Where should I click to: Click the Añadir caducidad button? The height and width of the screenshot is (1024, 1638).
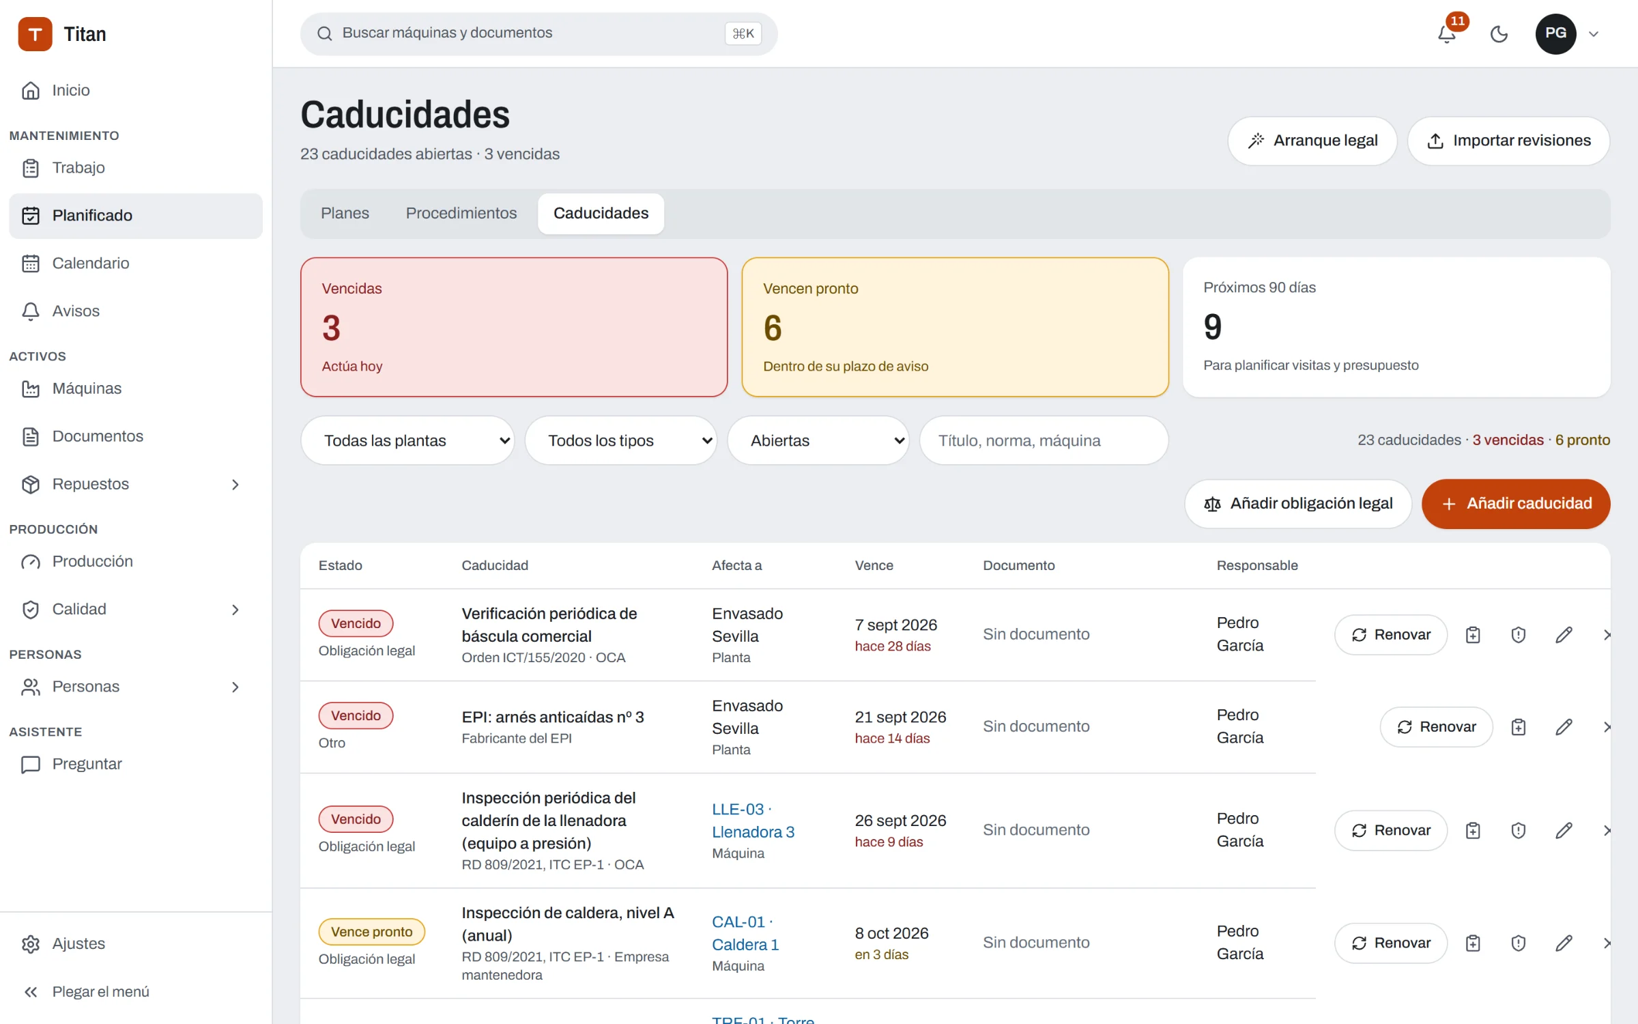point(1516,504)
